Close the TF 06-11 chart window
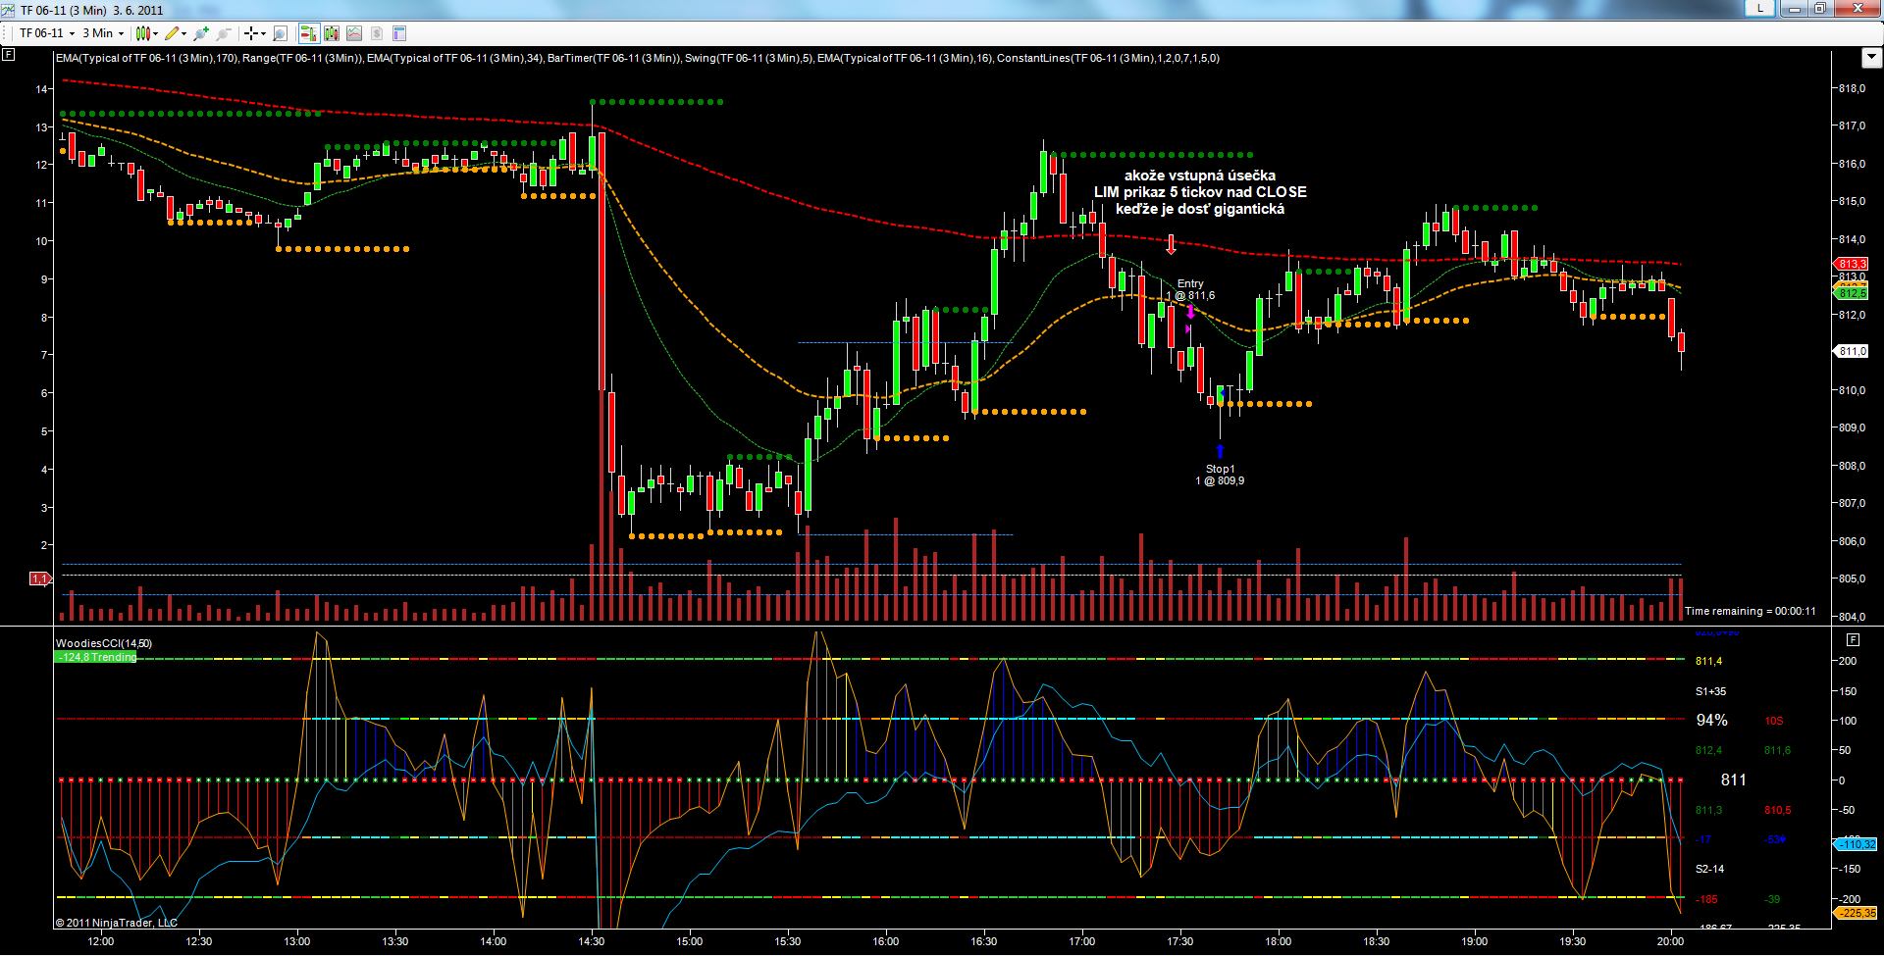The height and width of the screenshot is (956, 1884). [x=1857, y=8]
